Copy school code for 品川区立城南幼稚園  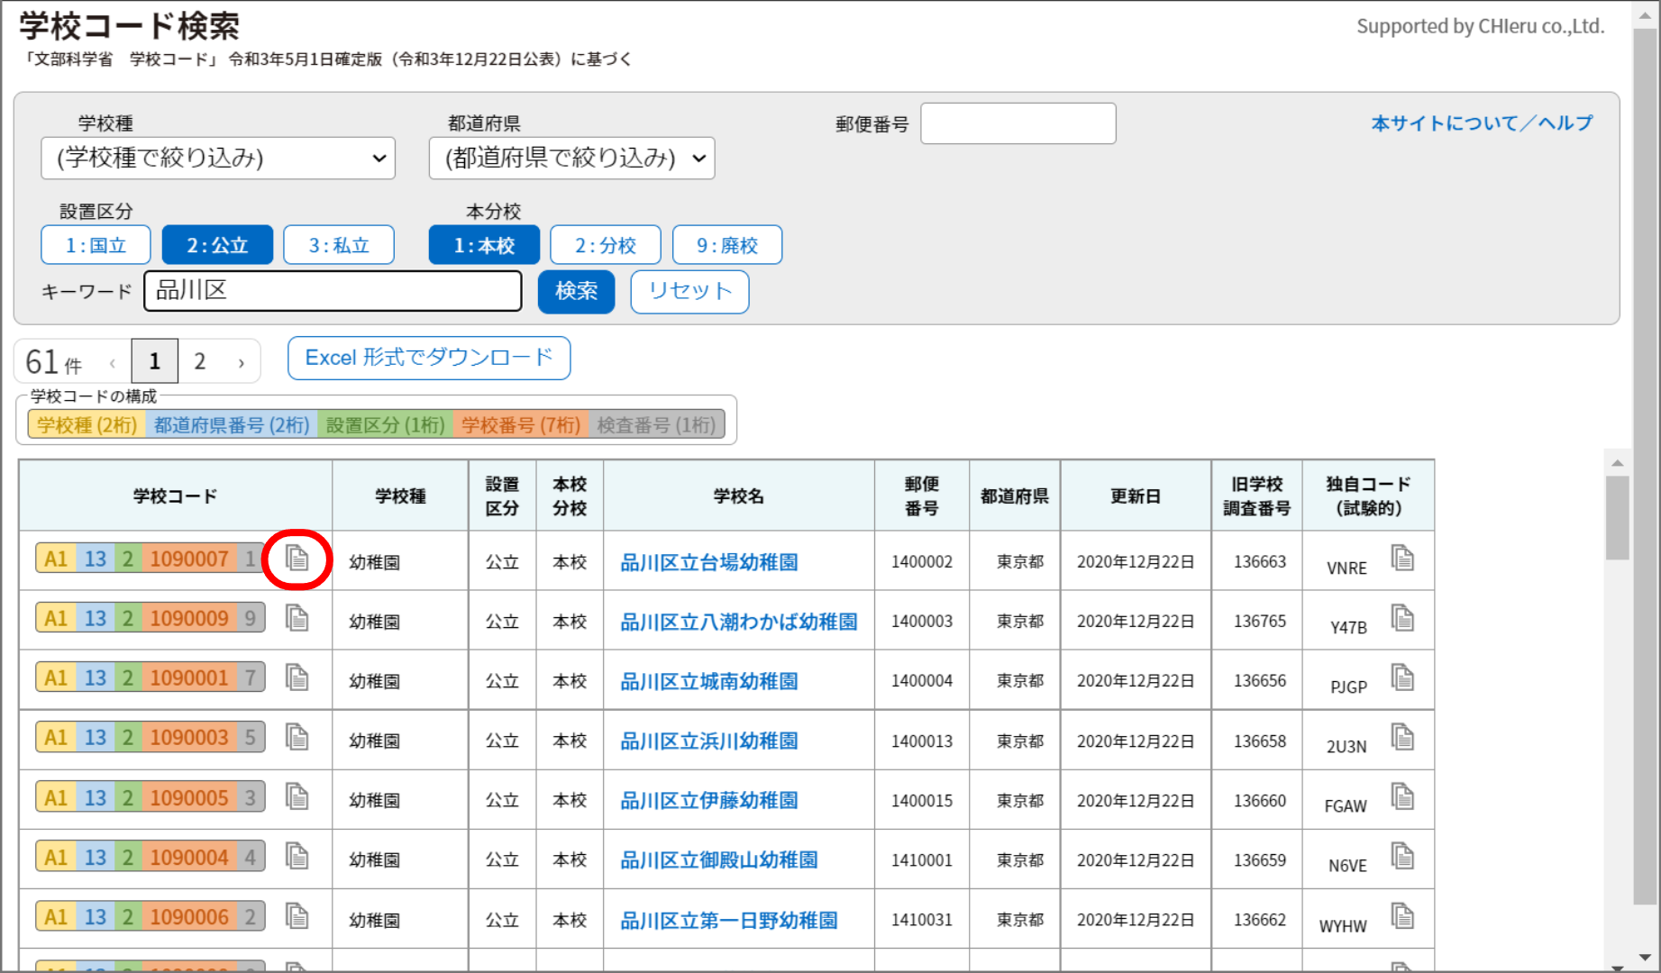(297, 677)
